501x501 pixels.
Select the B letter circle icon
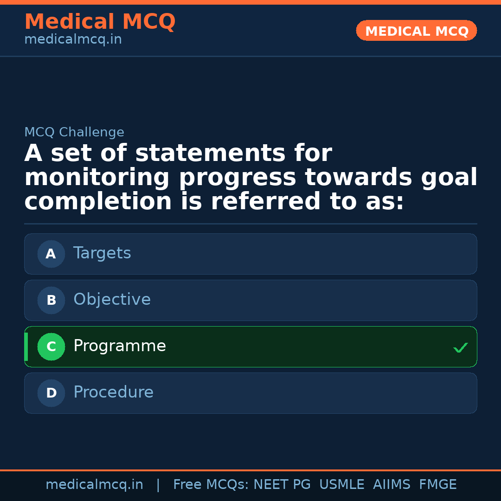tap(51, 300)
